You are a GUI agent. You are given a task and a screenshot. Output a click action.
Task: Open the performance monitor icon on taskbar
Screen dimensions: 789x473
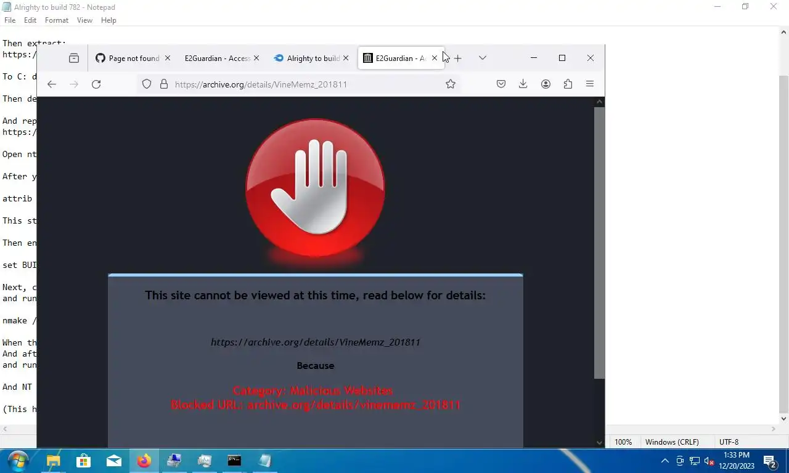pos(205,461)
